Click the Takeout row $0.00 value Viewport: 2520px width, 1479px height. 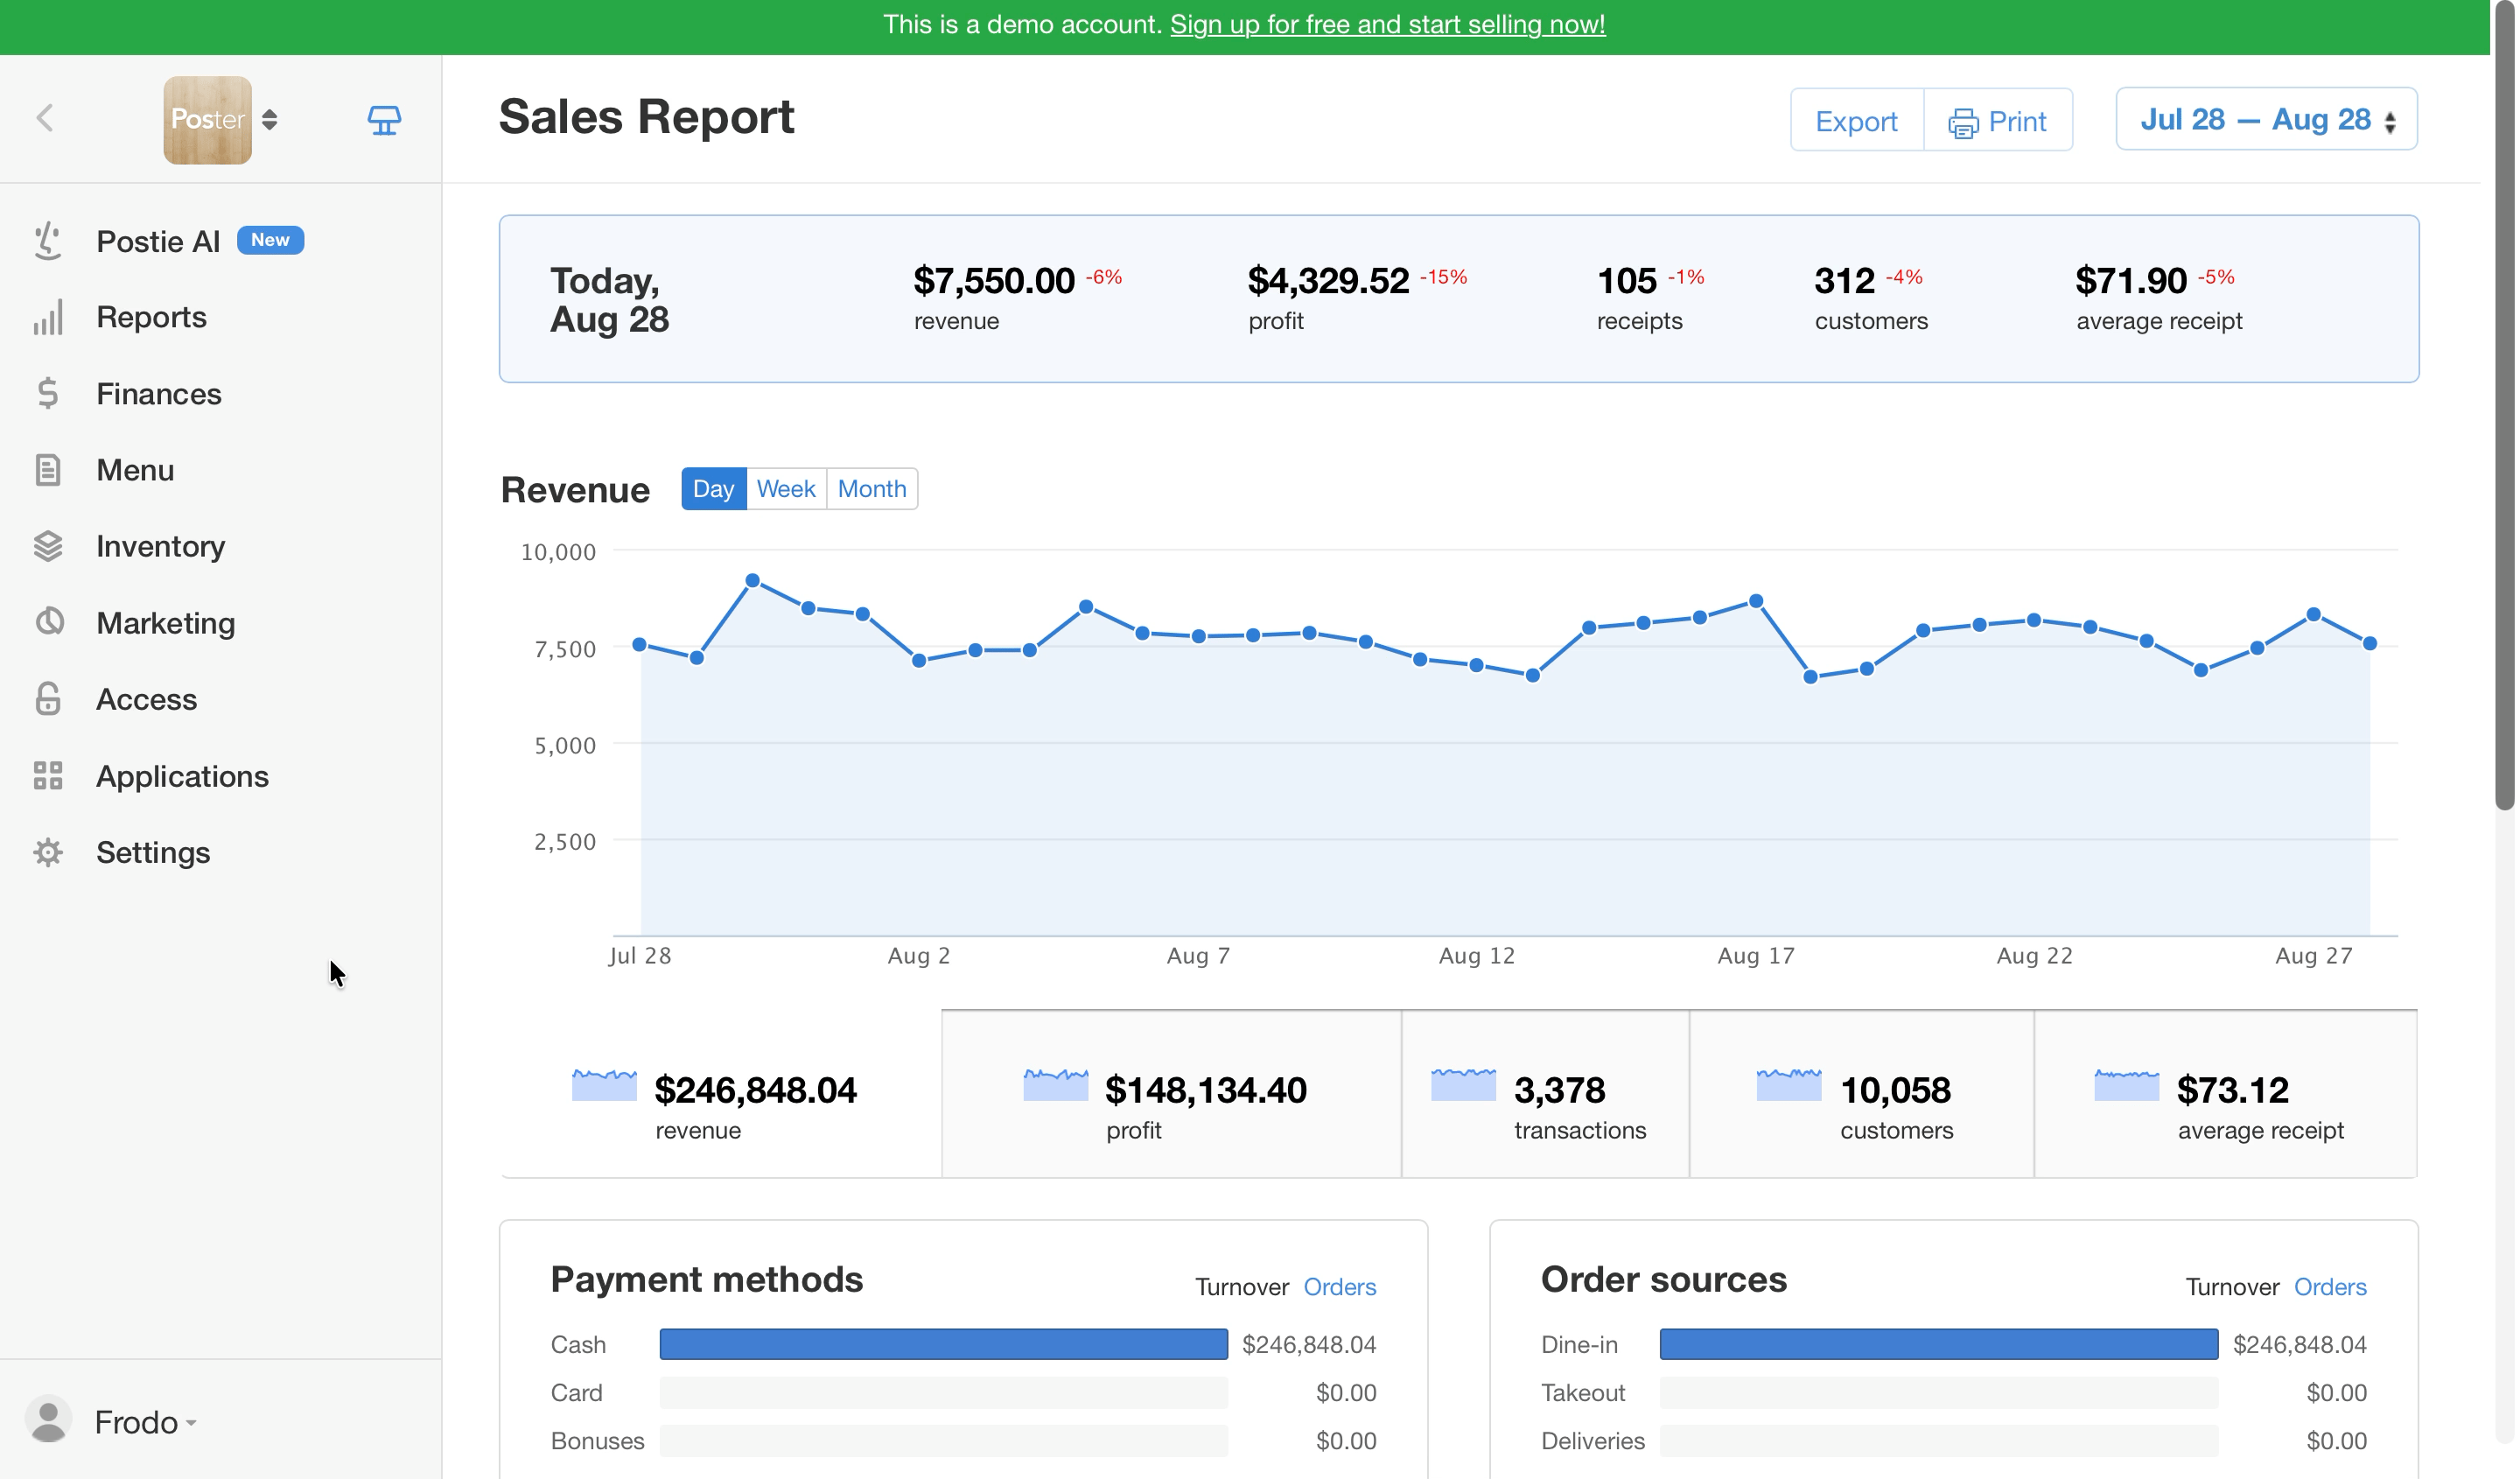pyautogui.click(x=2336, y=1392)
